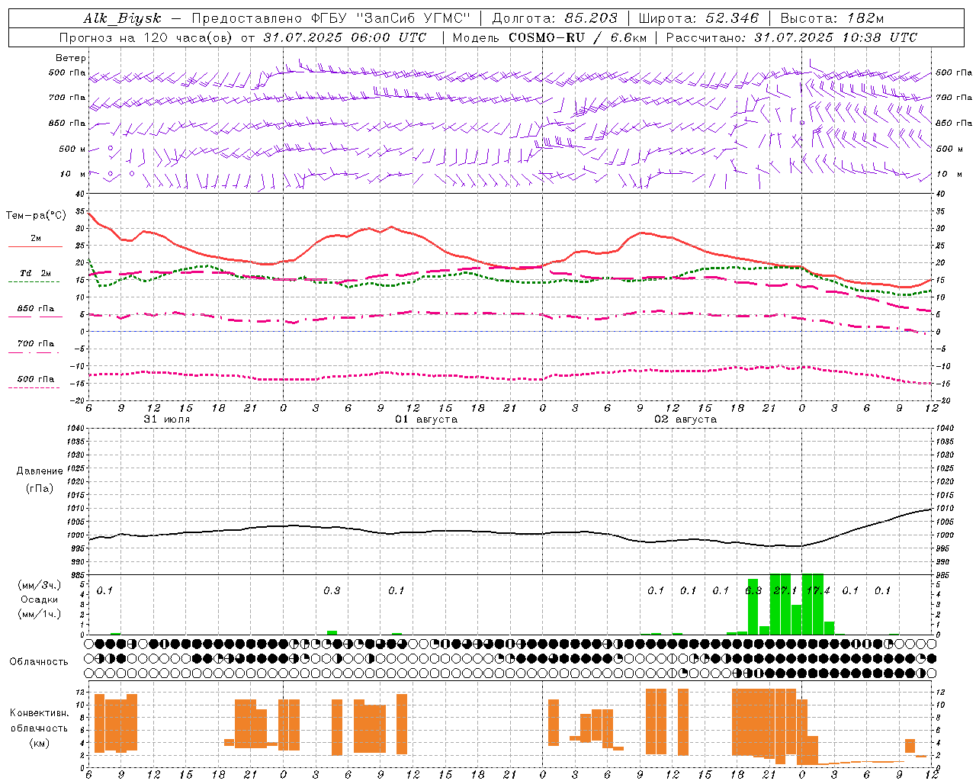Click 'Рассчитано: 31.07.2025 10:38 UTC' timestamp
This screenshot has height=781, width=976.
pos(791,37)
